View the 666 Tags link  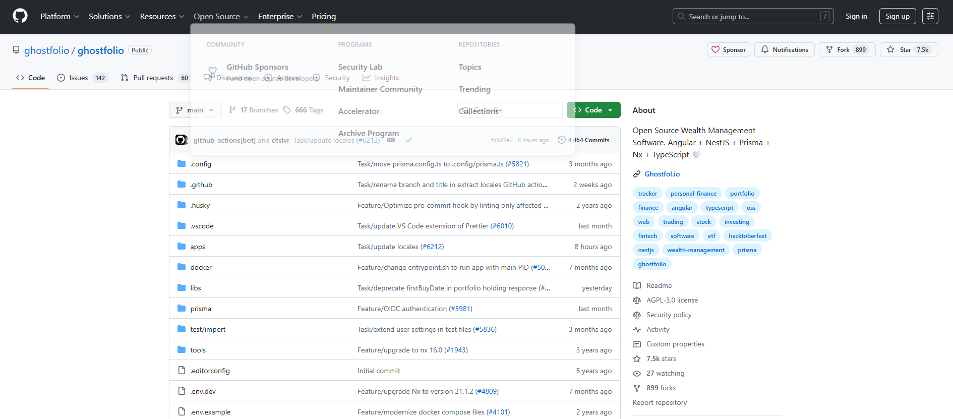[303, 110]
